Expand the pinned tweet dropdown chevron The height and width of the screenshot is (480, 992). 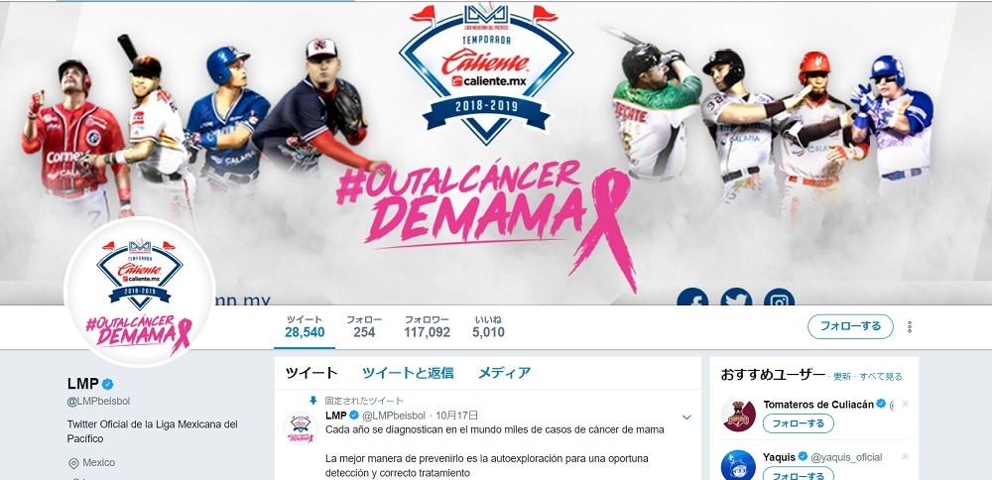686,418
